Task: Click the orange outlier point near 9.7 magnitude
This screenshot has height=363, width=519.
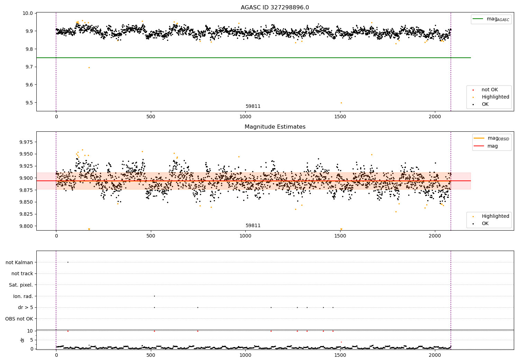Action: pyautogui.click(x=89, y=67)
